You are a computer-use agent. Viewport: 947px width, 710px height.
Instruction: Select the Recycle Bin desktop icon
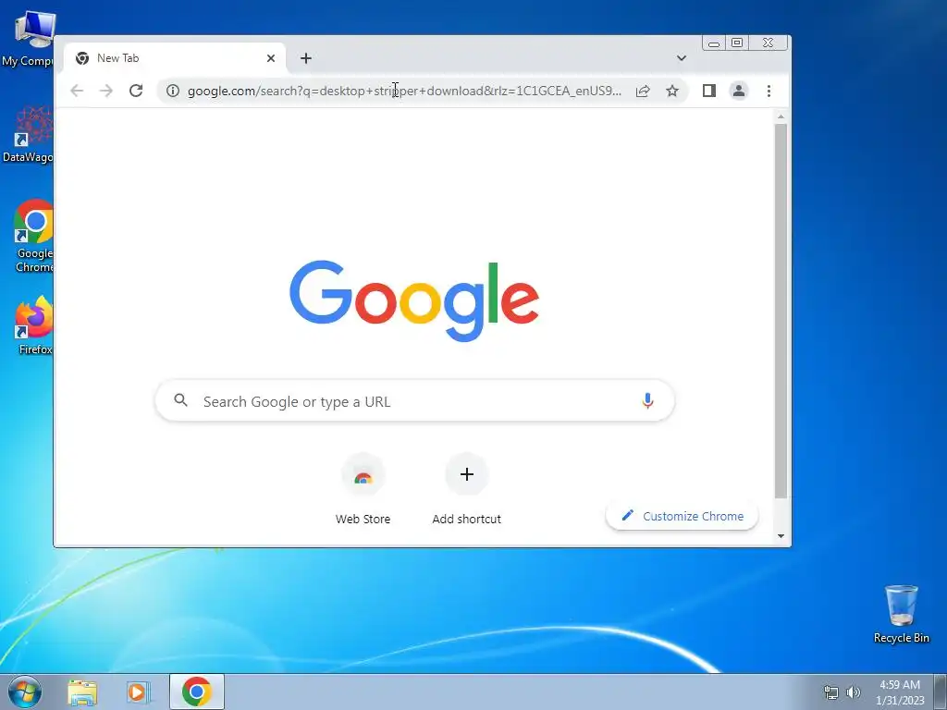(901, 614)
